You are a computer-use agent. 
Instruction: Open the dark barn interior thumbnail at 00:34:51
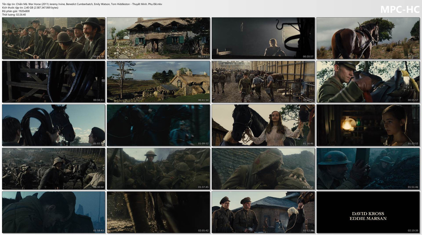click(x=53, y=82)
